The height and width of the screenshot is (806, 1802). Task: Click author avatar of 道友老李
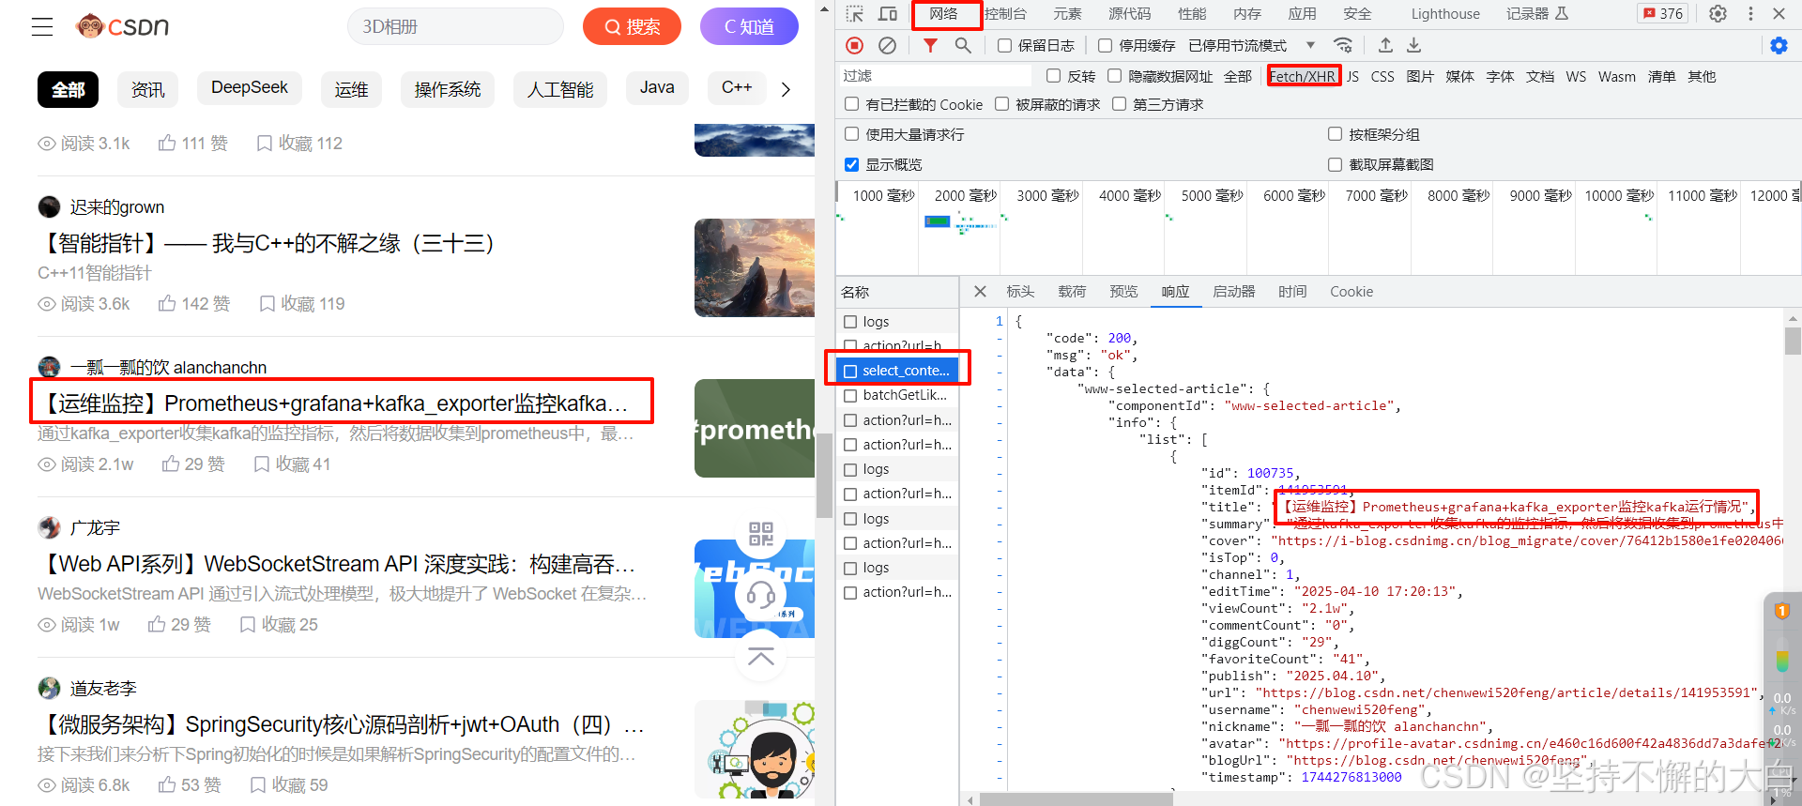pyautogui.click(x=50, y=688)
